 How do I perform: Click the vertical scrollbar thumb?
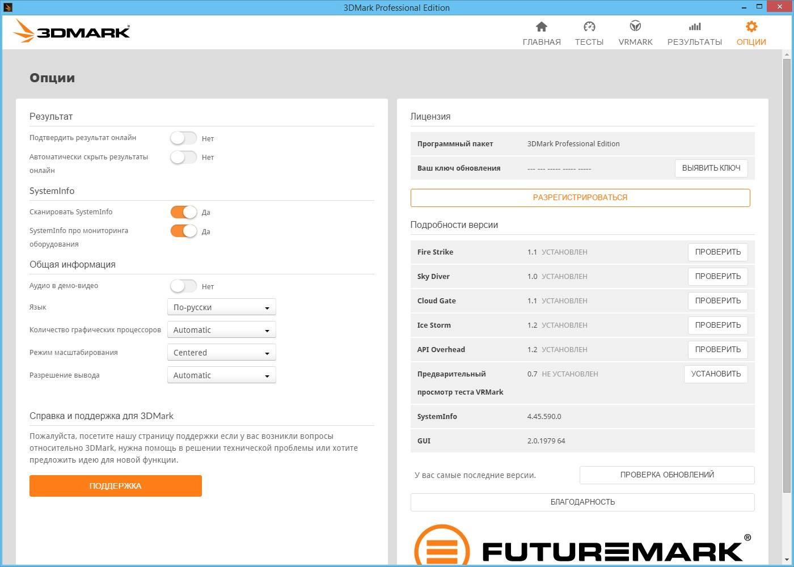click(787, 275)
